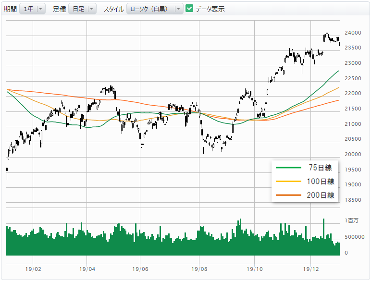The height and width of the screenshot is (281, 371).
Task: Click the 期間 label
Action: click(x=10, y=9)
